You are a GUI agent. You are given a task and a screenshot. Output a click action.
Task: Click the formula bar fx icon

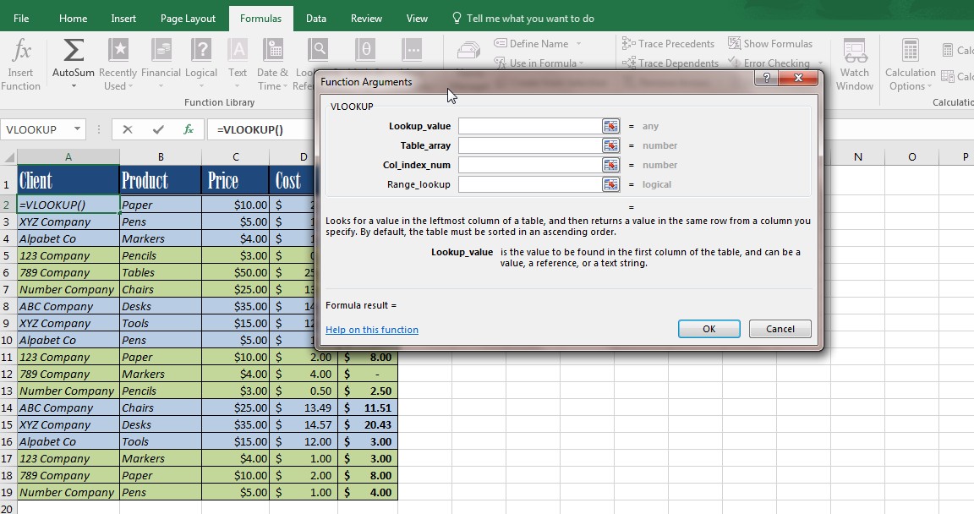[x=189, y=129]
